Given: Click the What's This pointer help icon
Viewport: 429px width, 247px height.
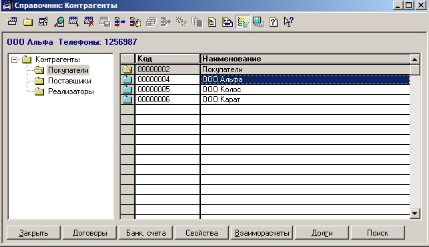Looking at the screenshot, I should [x=288, y=21].
